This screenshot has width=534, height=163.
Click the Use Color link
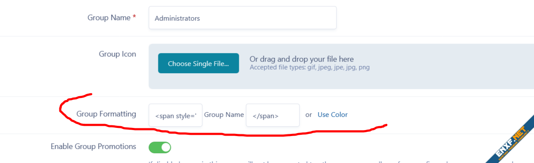tap(333, 115)
